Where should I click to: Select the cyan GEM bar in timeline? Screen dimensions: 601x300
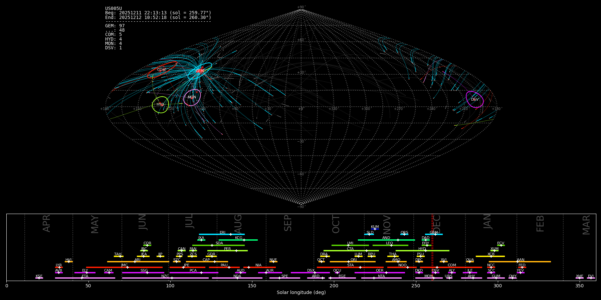[434, 234]
